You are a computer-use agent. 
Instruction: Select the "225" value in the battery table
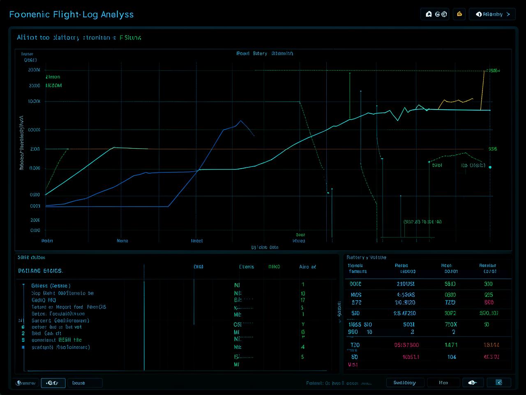pos(489,295)
